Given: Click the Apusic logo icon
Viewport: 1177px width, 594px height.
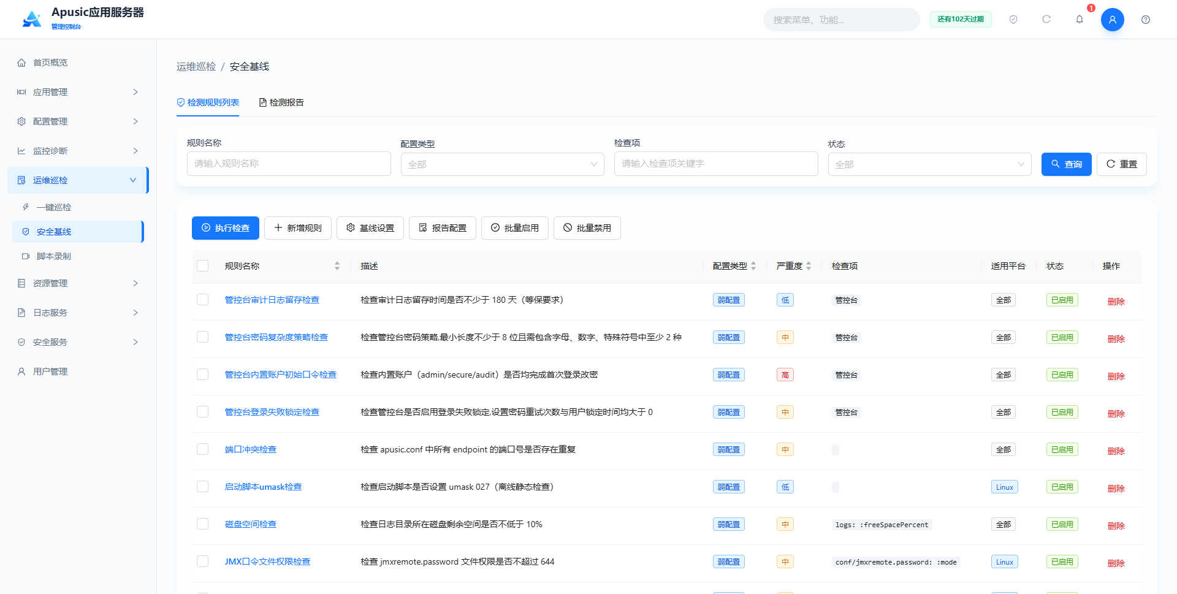Looking at the screenshot, I should coord(32,20).
